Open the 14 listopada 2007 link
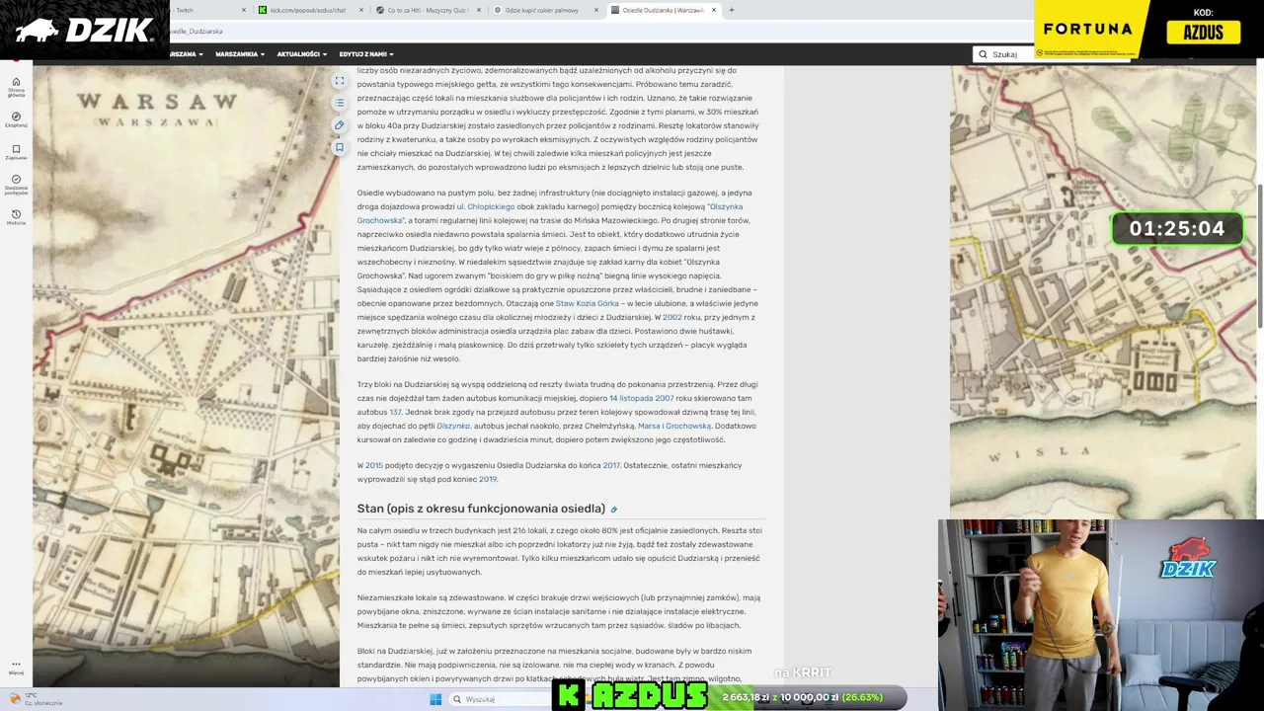Viewport: 1264px width, 711px height. (641, 398)
